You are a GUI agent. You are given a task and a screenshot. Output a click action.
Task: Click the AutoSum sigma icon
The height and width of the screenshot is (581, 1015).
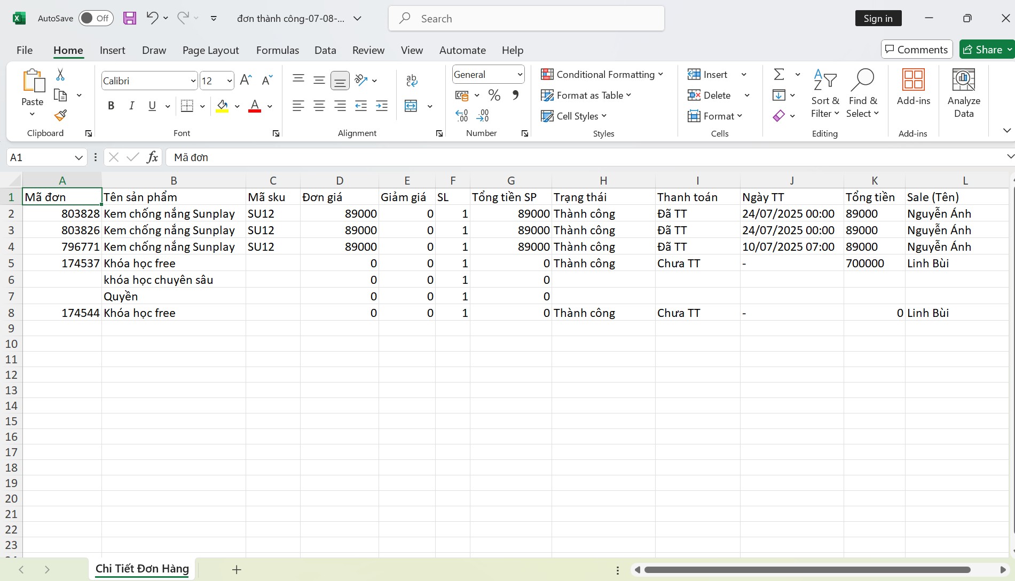[779, 75]
